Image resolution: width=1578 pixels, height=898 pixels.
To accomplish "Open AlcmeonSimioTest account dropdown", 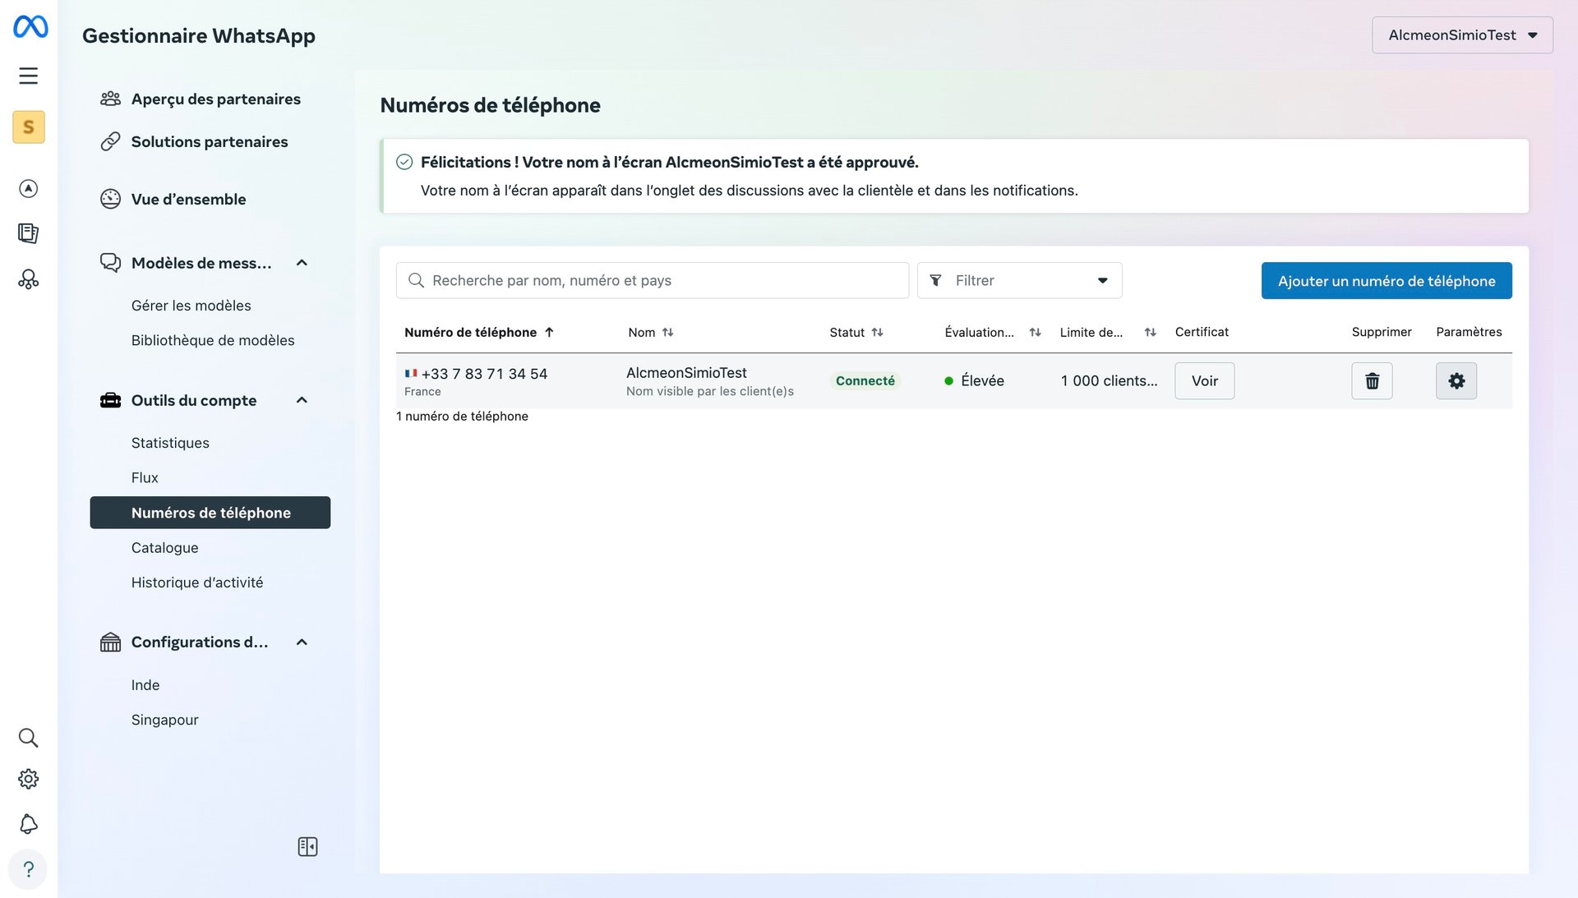I will click(x=1461, y=35).
